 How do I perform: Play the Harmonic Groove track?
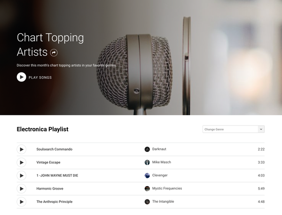(22, 189)
